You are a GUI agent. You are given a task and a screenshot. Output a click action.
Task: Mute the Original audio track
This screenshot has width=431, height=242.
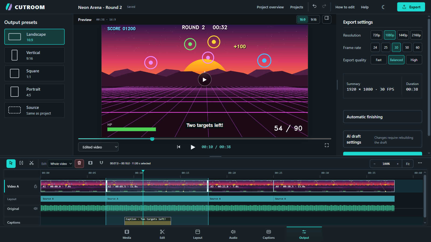point(36,209)
